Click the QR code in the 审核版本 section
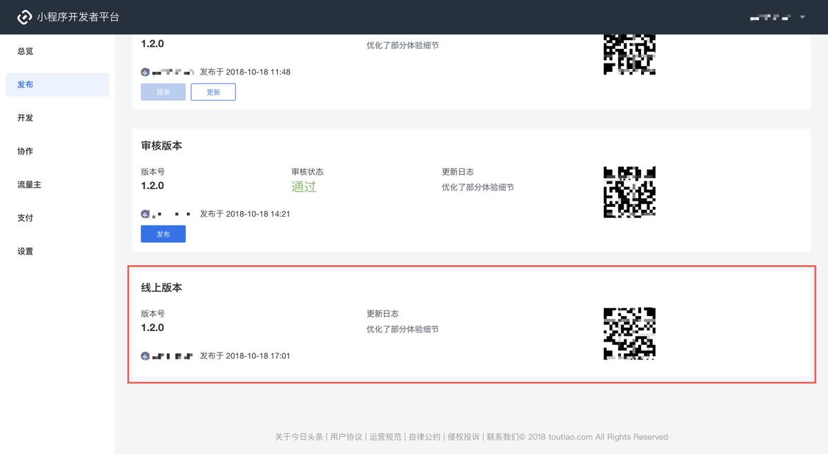 click(629, 192)
